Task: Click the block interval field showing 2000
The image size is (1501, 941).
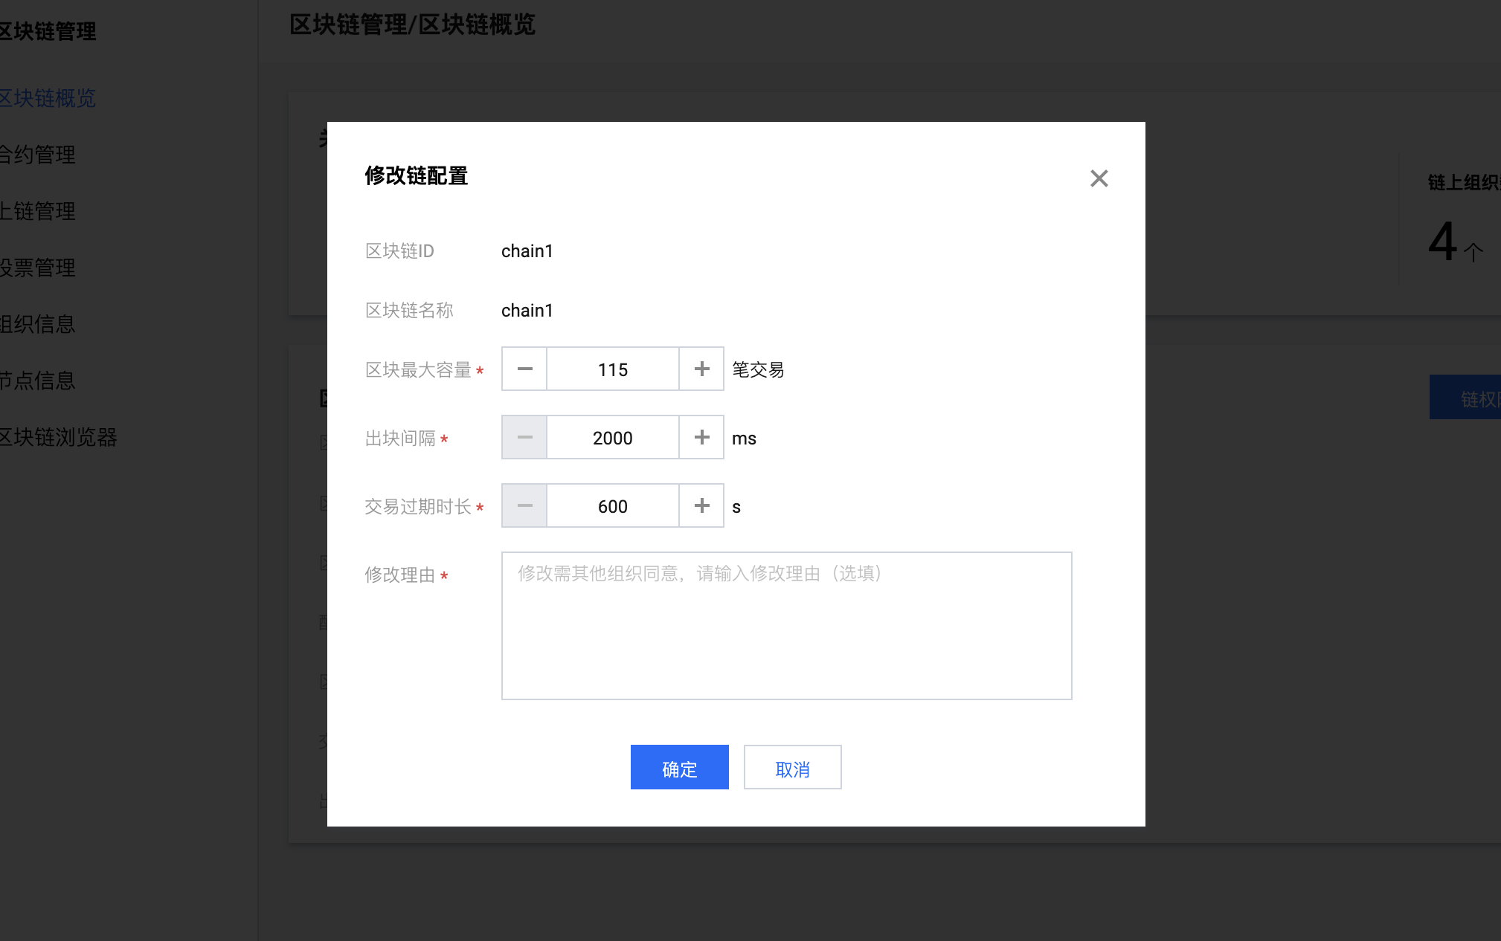Action: coord(613,437)
